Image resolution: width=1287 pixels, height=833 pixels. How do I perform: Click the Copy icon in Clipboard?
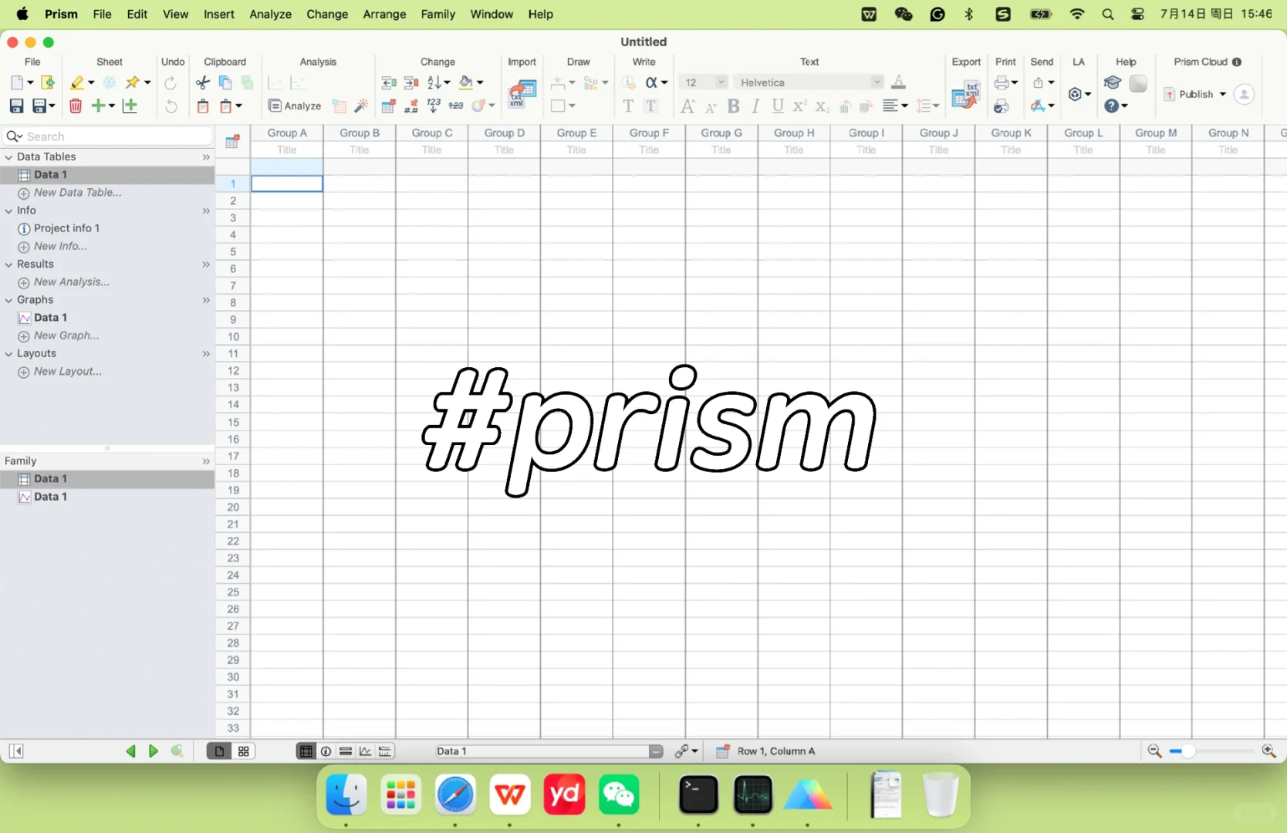225,82
